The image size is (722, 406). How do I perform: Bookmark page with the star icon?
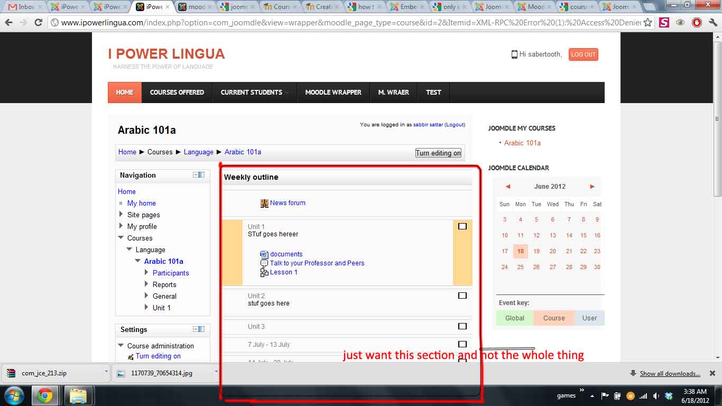647,23
